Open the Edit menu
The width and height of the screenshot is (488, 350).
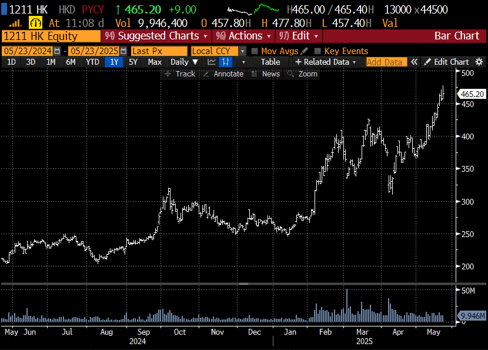[x=299, y=36]
